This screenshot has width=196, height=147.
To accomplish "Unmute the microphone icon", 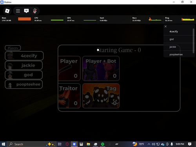I will coord(35,11).
